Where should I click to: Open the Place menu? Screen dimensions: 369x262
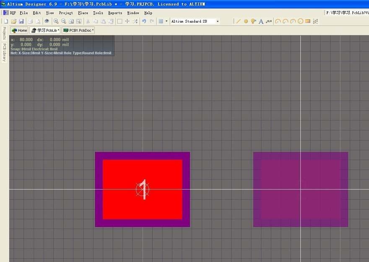(83, 13)
